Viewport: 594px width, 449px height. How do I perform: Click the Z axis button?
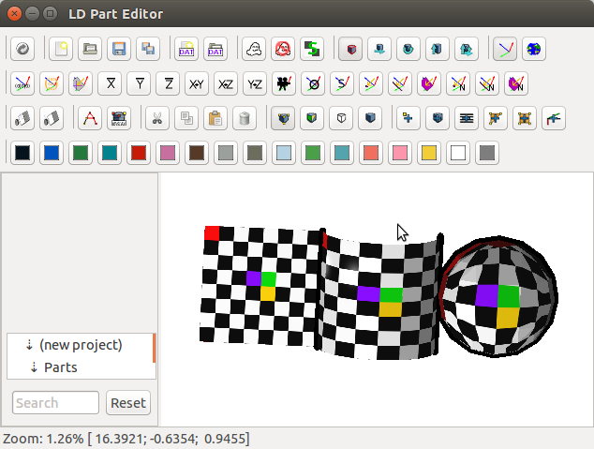click(x=169, y=83)
